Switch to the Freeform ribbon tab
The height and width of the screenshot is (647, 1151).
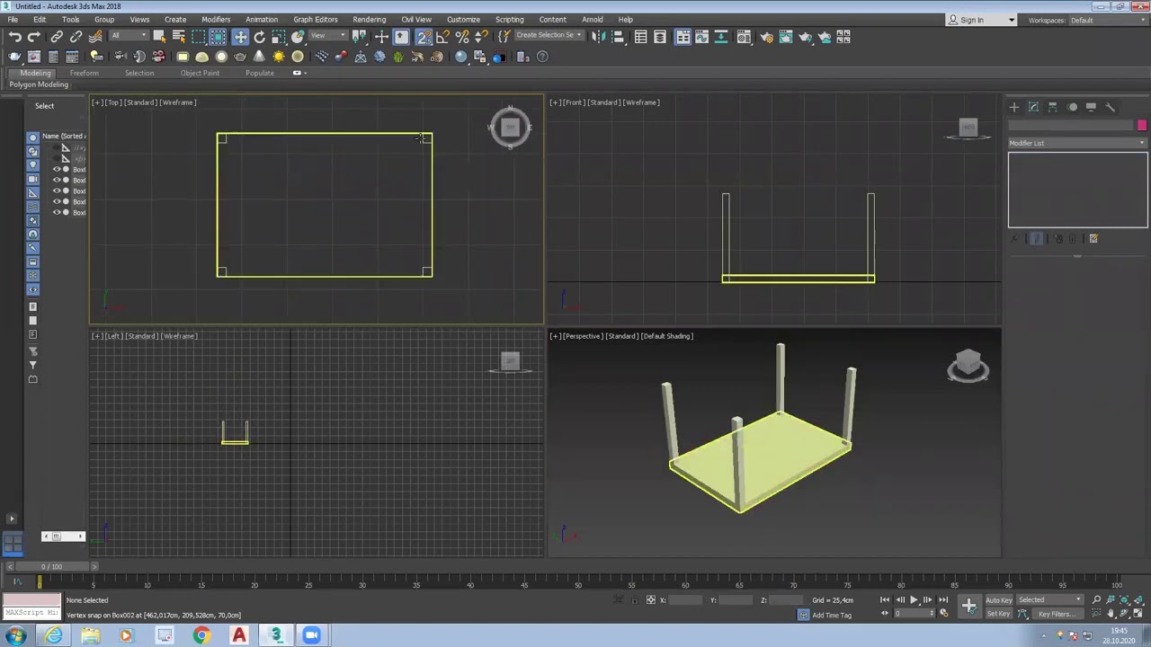84,73
